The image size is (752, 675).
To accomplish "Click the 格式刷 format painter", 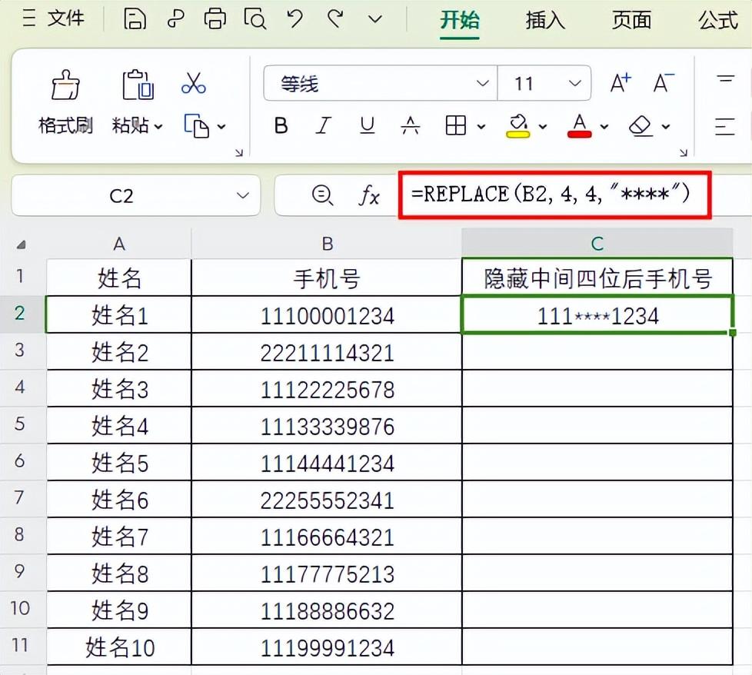I will [65, 101].
